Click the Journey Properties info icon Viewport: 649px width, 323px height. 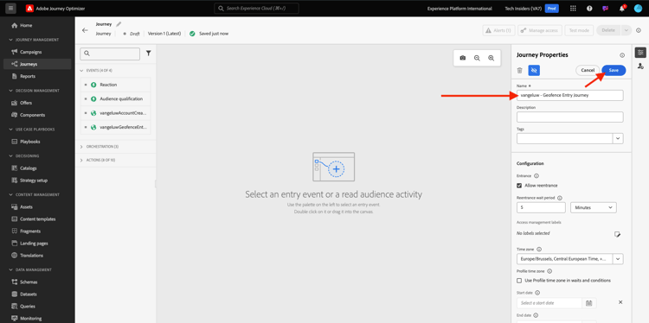point(622,55)
